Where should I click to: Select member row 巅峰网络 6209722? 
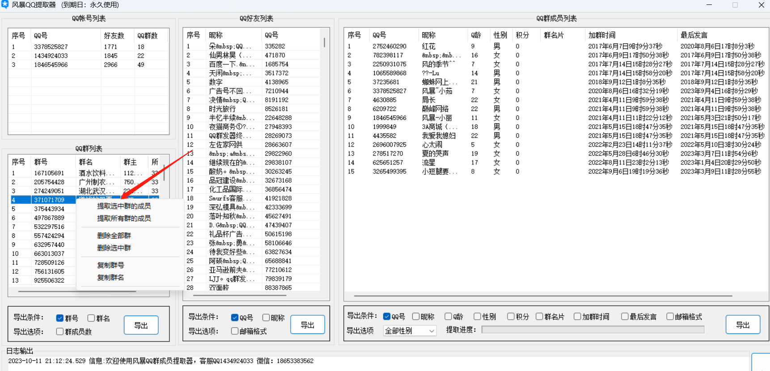coord(556,109)
